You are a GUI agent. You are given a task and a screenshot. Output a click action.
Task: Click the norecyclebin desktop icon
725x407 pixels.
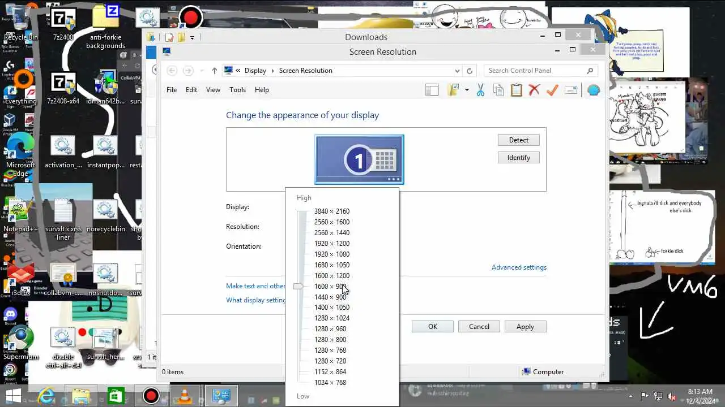click(x=106, y=216)
